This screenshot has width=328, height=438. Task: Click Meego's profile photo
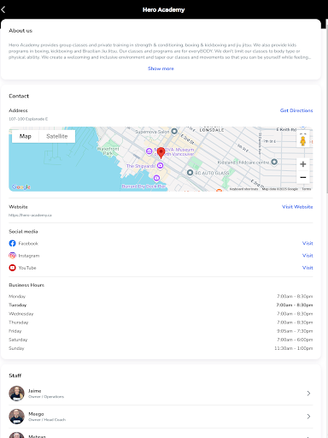coord(16,417)
